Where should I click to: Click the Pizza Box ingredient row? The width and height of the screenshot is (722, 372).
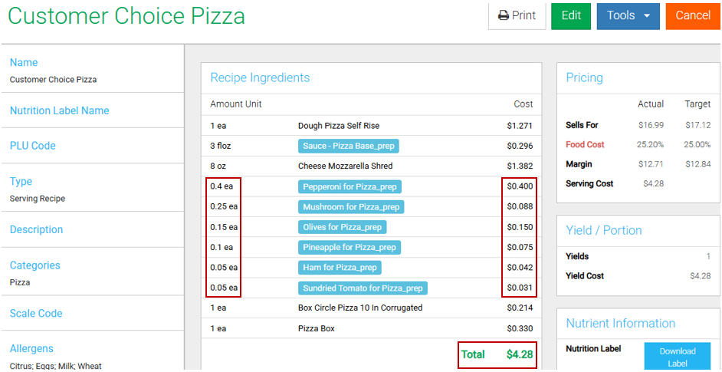316,328
